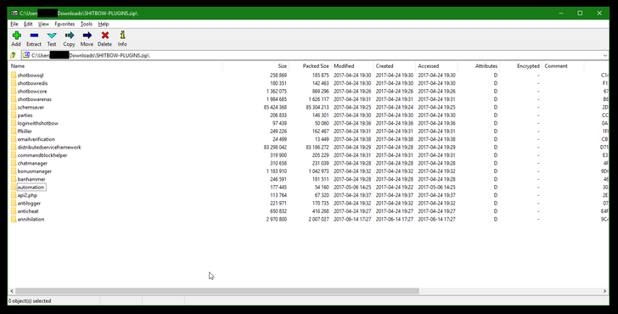Click shotbowarenas size value 1 984 685
Viewport: 618px width, 314px height.
(277, 99)
